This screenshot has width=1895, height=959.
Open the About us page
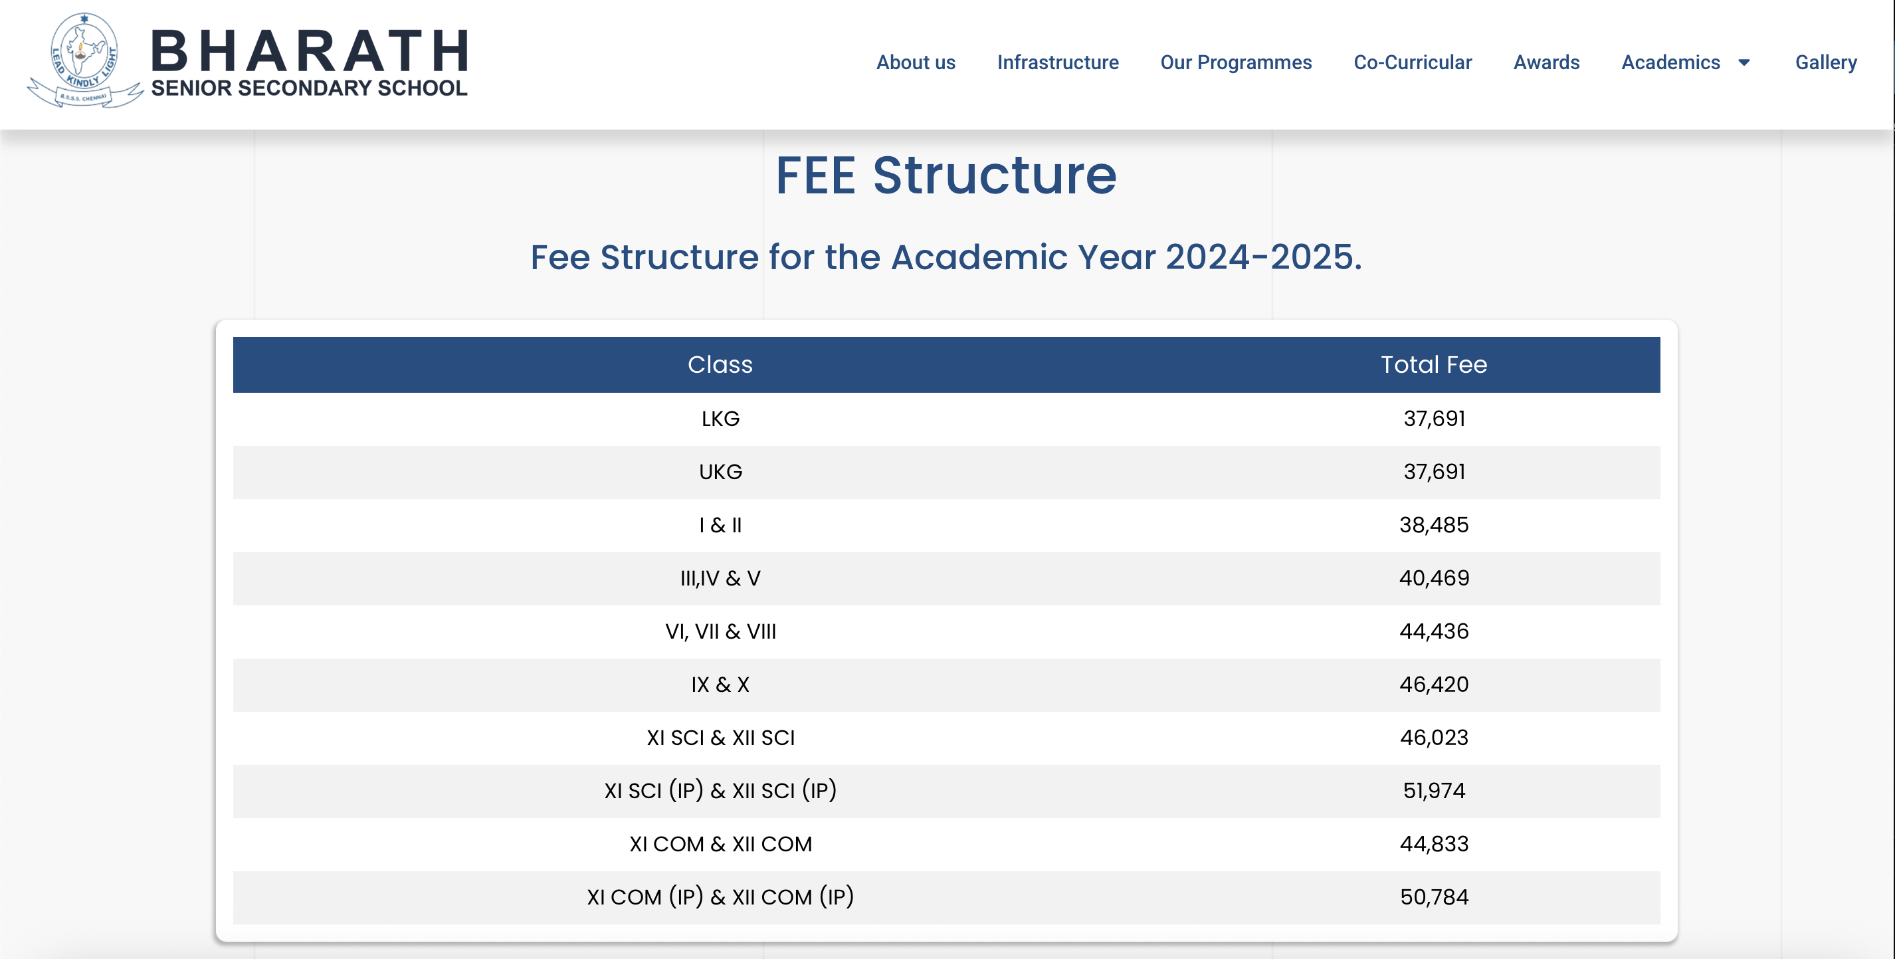point(915,62)
